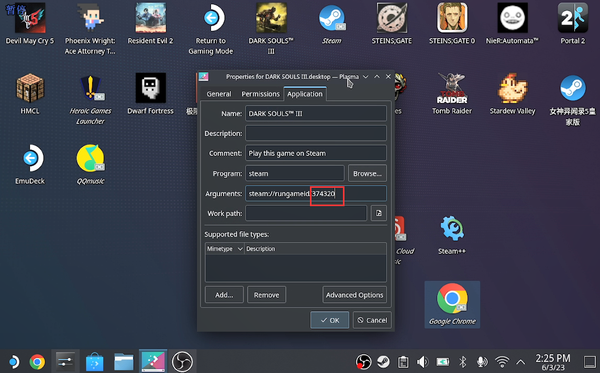
Task: Focus the Description input field
Action: click(316, 133)
